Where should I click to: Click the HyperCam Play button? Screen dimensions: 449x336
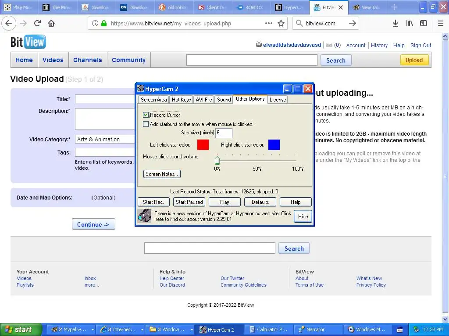(x=225, y=202)
